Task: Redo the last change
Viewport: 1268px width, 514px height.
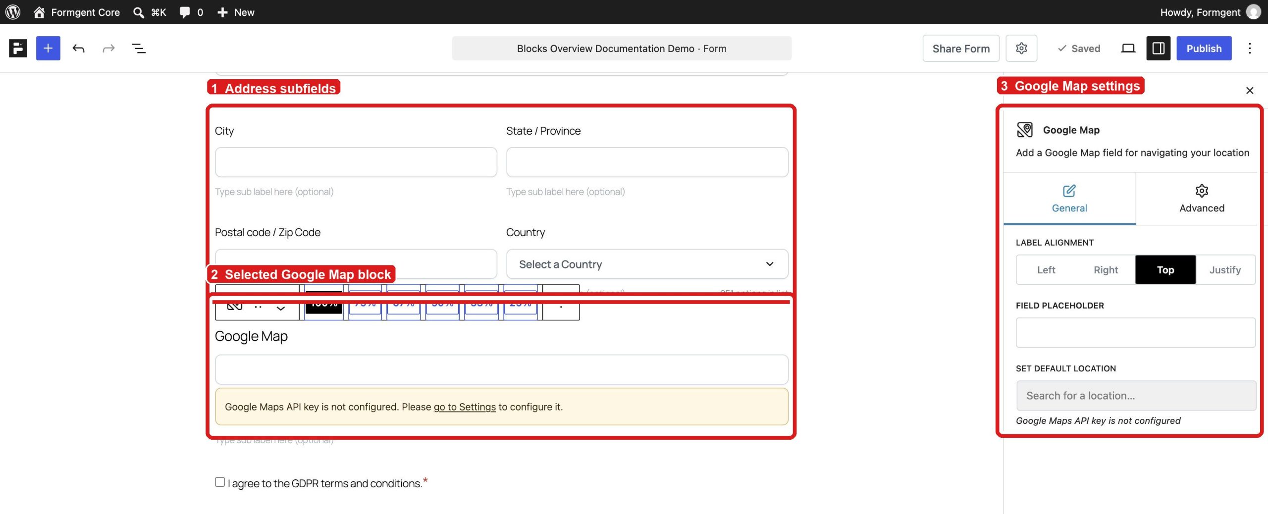Action: [108, 48]
